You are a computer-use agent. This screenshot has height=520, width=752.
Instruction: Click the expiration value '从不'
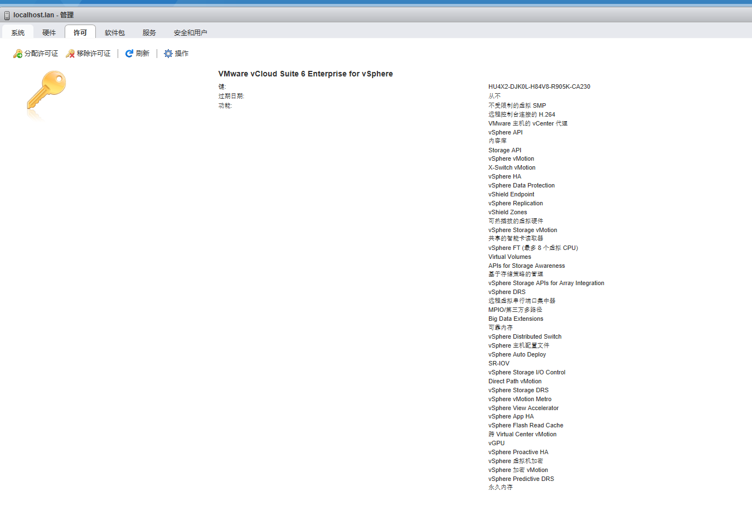[x=494, y=96]
